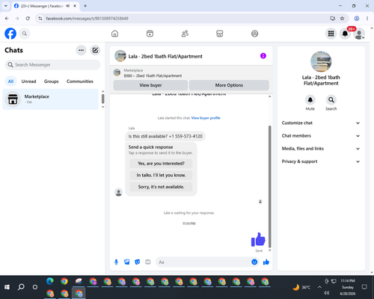
Task: Click the Chrome address bar URL
Action: pyautogui.click(x=87, y=19)
